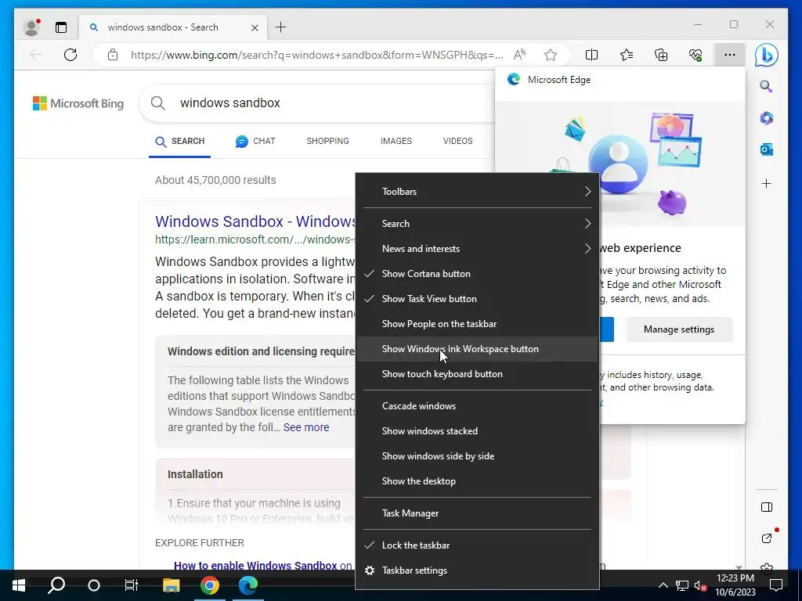Image resolution: width=802 pixels, height=601 pixels.
Task: Open the notification center icon
Action: (x=776, y=585)
